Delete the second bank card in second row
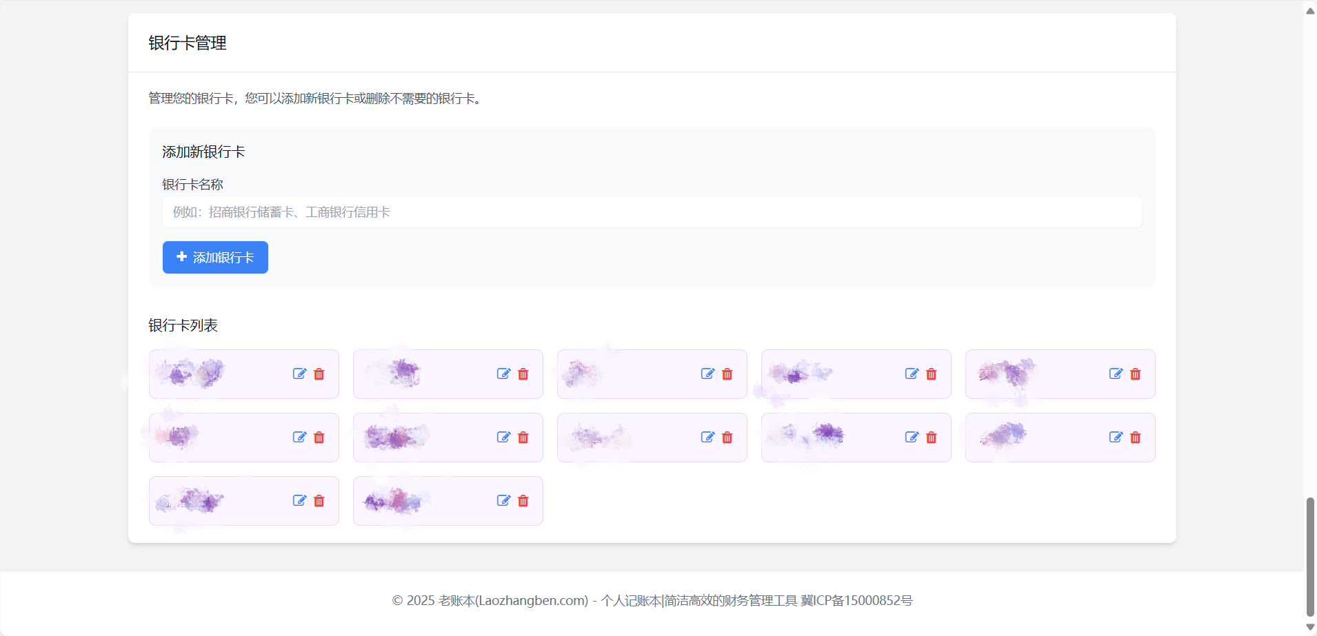This screenshot has width=1317, height=636. coord(523,438)
